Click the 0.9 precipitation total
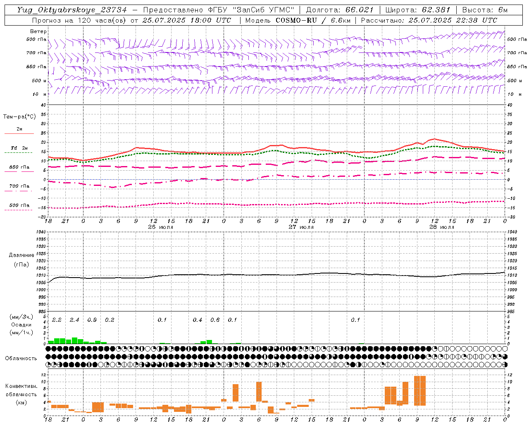This screenshot has width=529, height=423. coord(92,320)
